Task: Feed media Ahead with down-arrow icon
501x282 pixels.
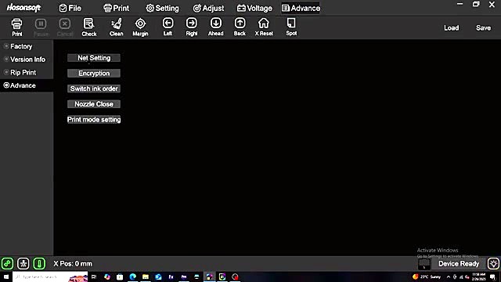Action: [216, 27]
